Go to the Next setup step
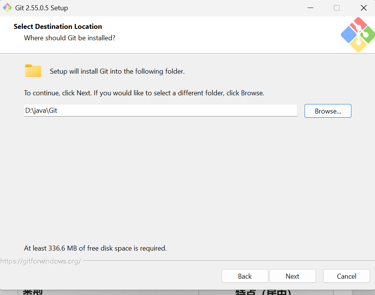Screen dimensions: 375x295 [x=292, y=276]
